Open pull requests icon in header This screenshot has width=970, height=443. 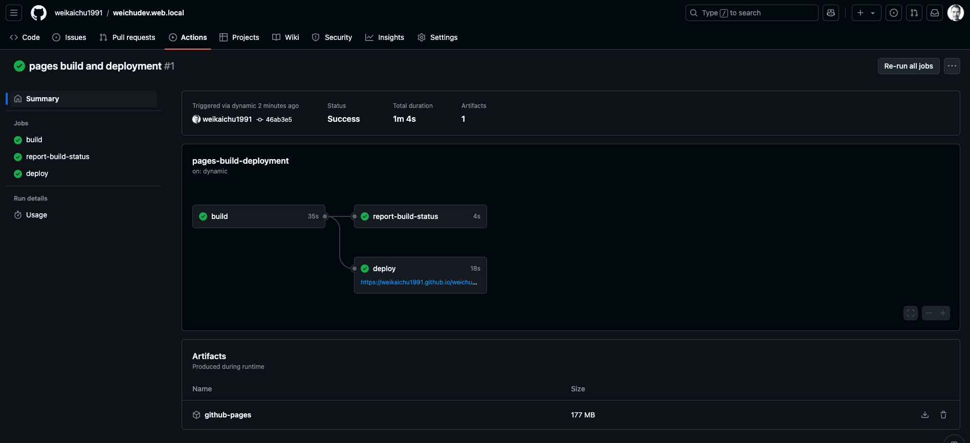914,13
